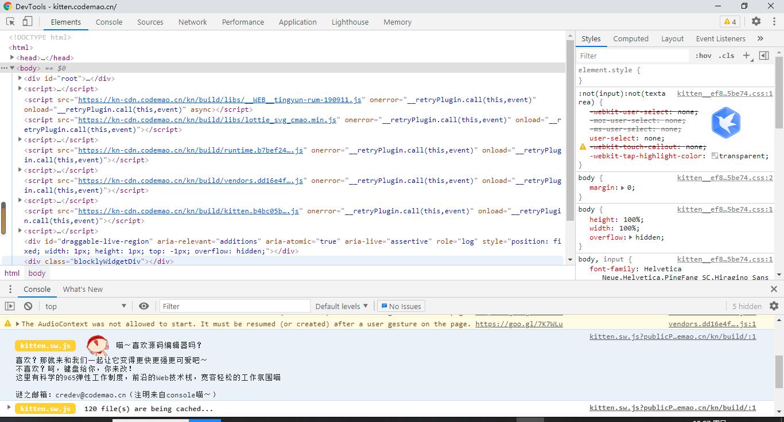Select the draggable-live-region div node
Image resolution: width=784 pixels, height=422 pixels.
pyautogui.click(x=293, y=246)
